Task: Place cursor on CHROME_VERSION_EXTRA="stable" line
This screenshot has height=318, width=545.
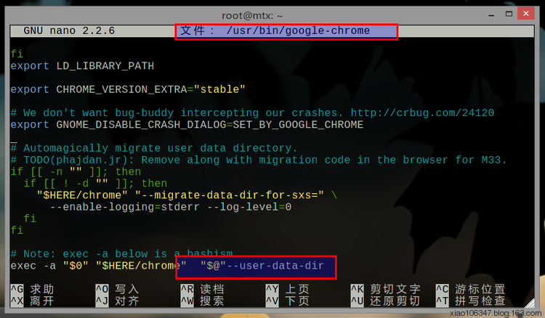Action: 128,89
